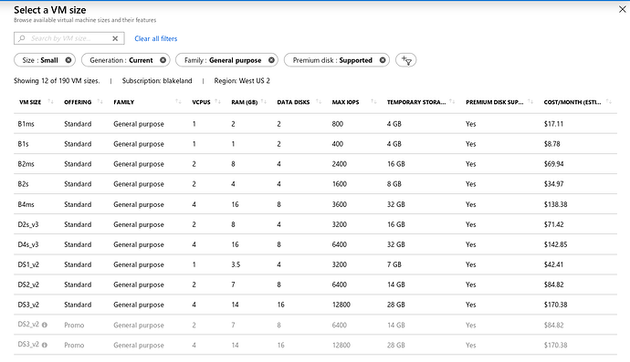Remove the Premium disk: Supported filter
The width and height of the screenshot is (630, 362).
click(383, 60)
